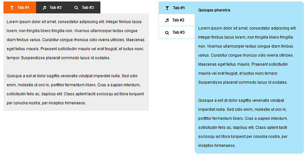The image size is (307, 157).
Task: Click the Quisque pharetra heading
Action: pos(214,10)
